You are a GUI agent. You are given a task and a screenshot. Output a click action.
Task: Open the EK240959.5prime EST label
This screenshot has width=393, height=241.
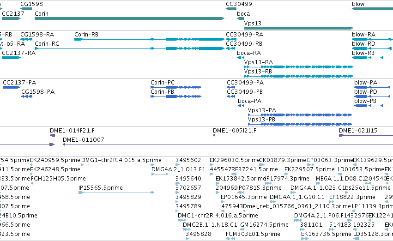[55, 160]
